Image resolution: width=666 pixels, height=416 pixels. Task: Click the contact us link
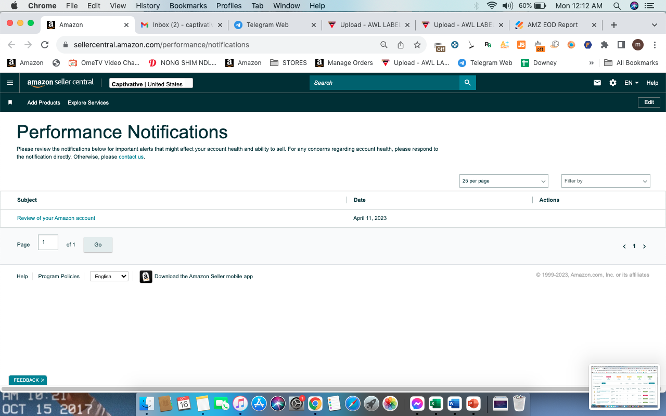pyautogui.click(x=131, y=157)
